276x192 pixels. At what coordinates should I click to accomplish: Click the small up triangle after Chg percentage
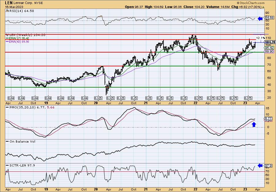(x=263, y=7)
